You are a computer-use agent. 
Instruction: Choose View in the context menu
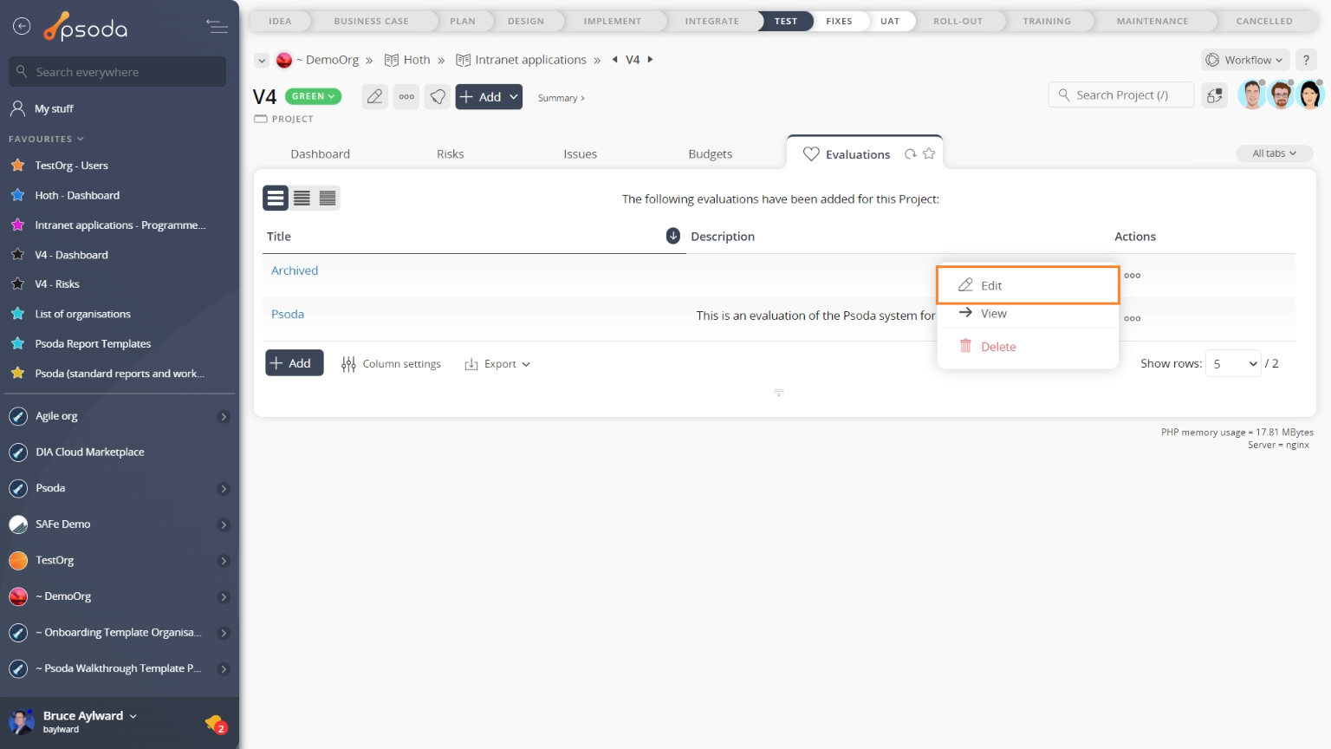pyautogui.click(x=1028, y=314)
